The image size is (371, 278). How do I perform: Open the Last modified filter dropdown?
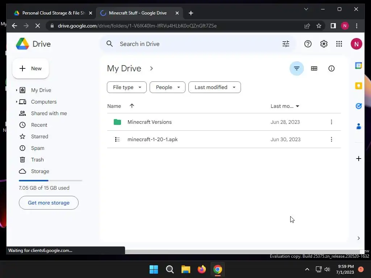[x=214, y=87]
